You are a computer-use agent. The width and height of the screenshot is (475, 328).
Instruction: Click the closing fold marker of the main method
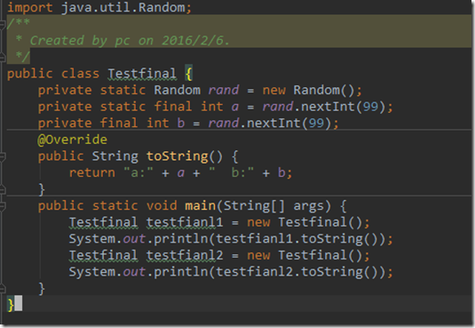point(3,289)
